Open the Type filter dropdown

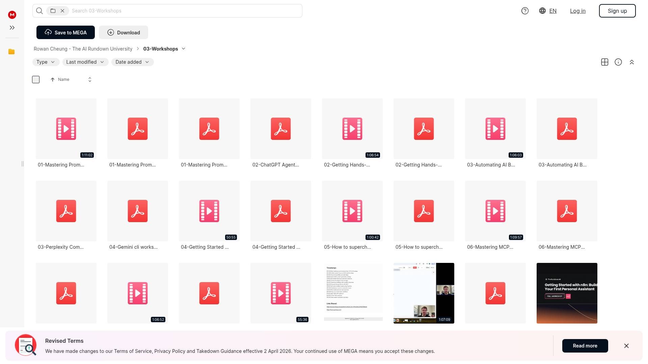[46, 62]
